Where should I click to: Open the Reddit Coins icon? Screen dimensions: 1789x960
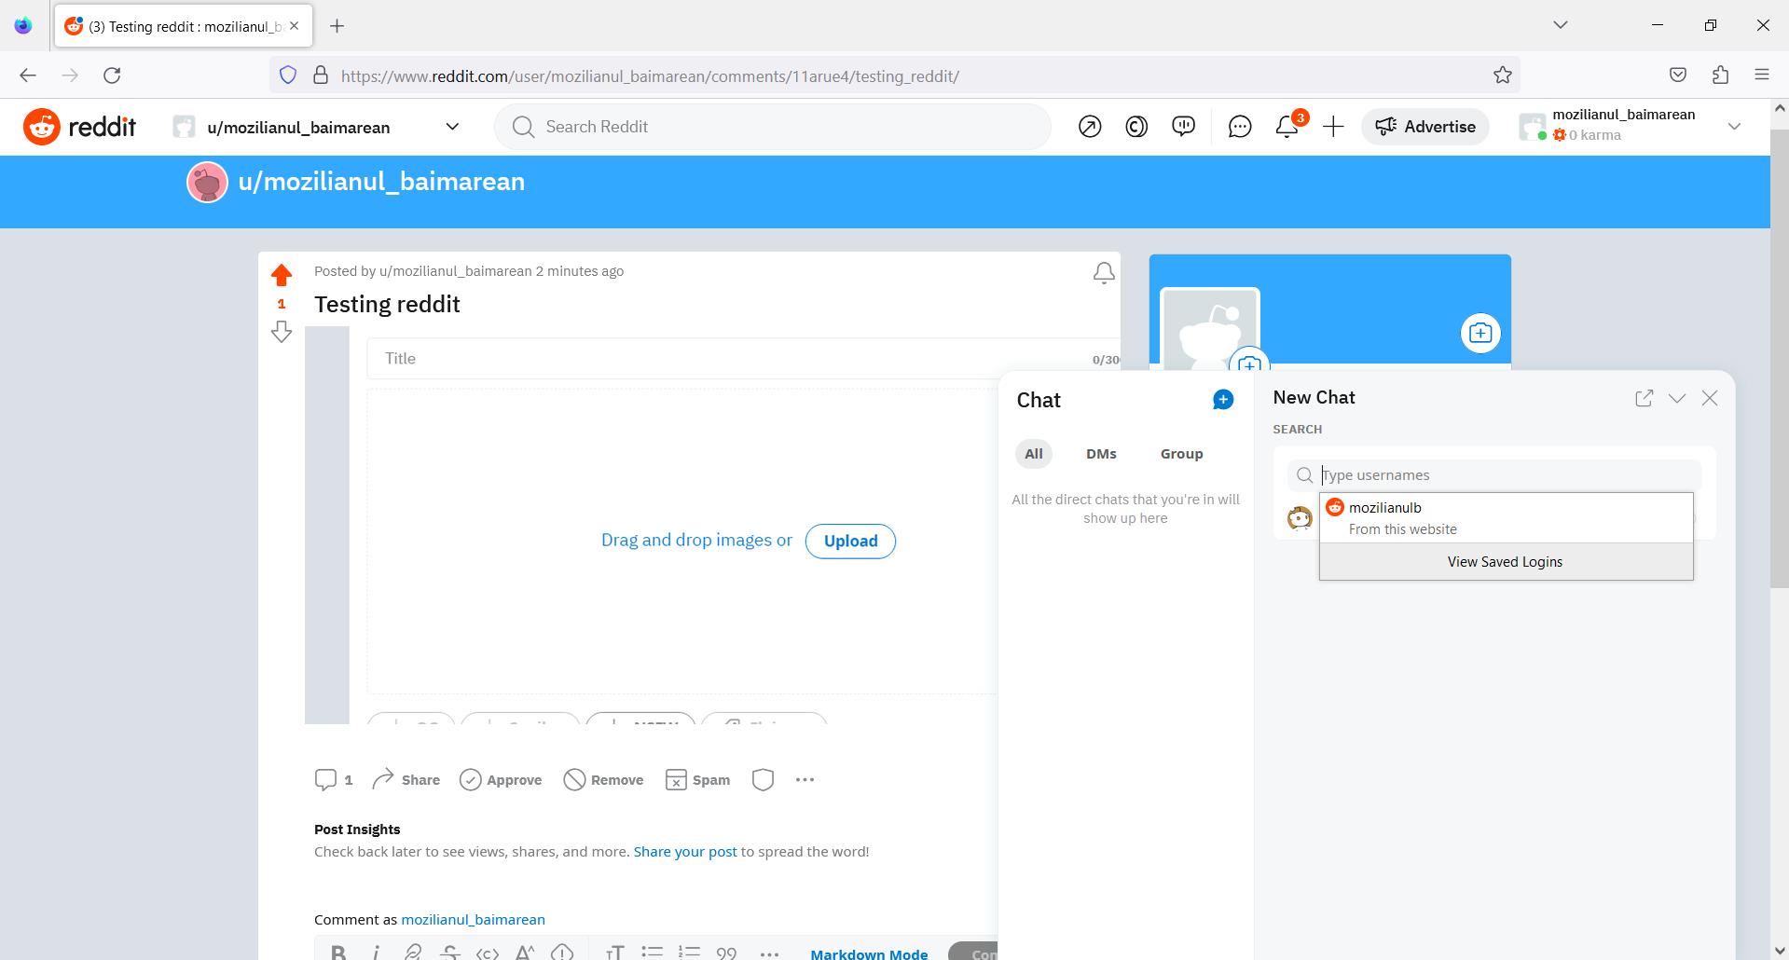(1136, 127)
